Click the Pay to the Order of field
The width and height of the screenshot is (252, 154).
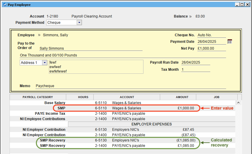pos(91,48)
